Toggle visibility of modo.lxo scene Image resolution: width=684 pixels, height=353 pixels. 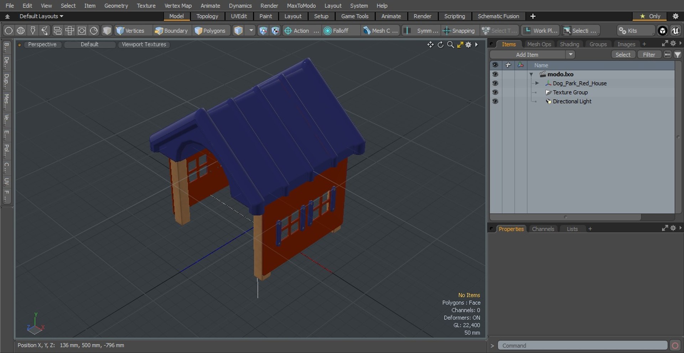[495, 74]
